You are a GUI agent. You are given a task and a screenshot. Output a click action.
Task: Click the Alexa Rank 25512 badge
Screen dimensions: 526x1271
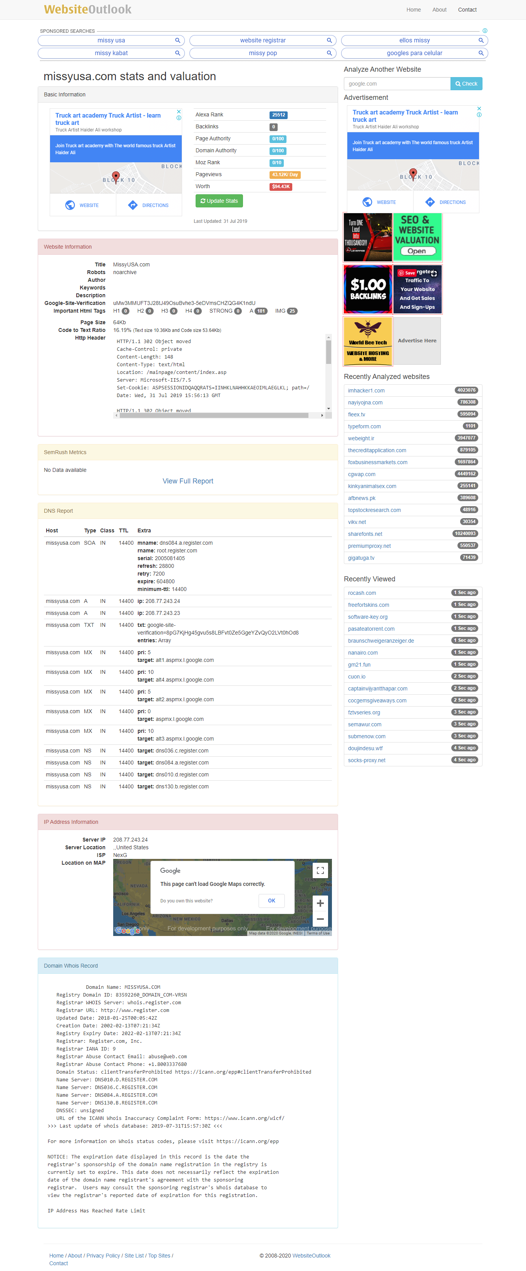point(278,115)
